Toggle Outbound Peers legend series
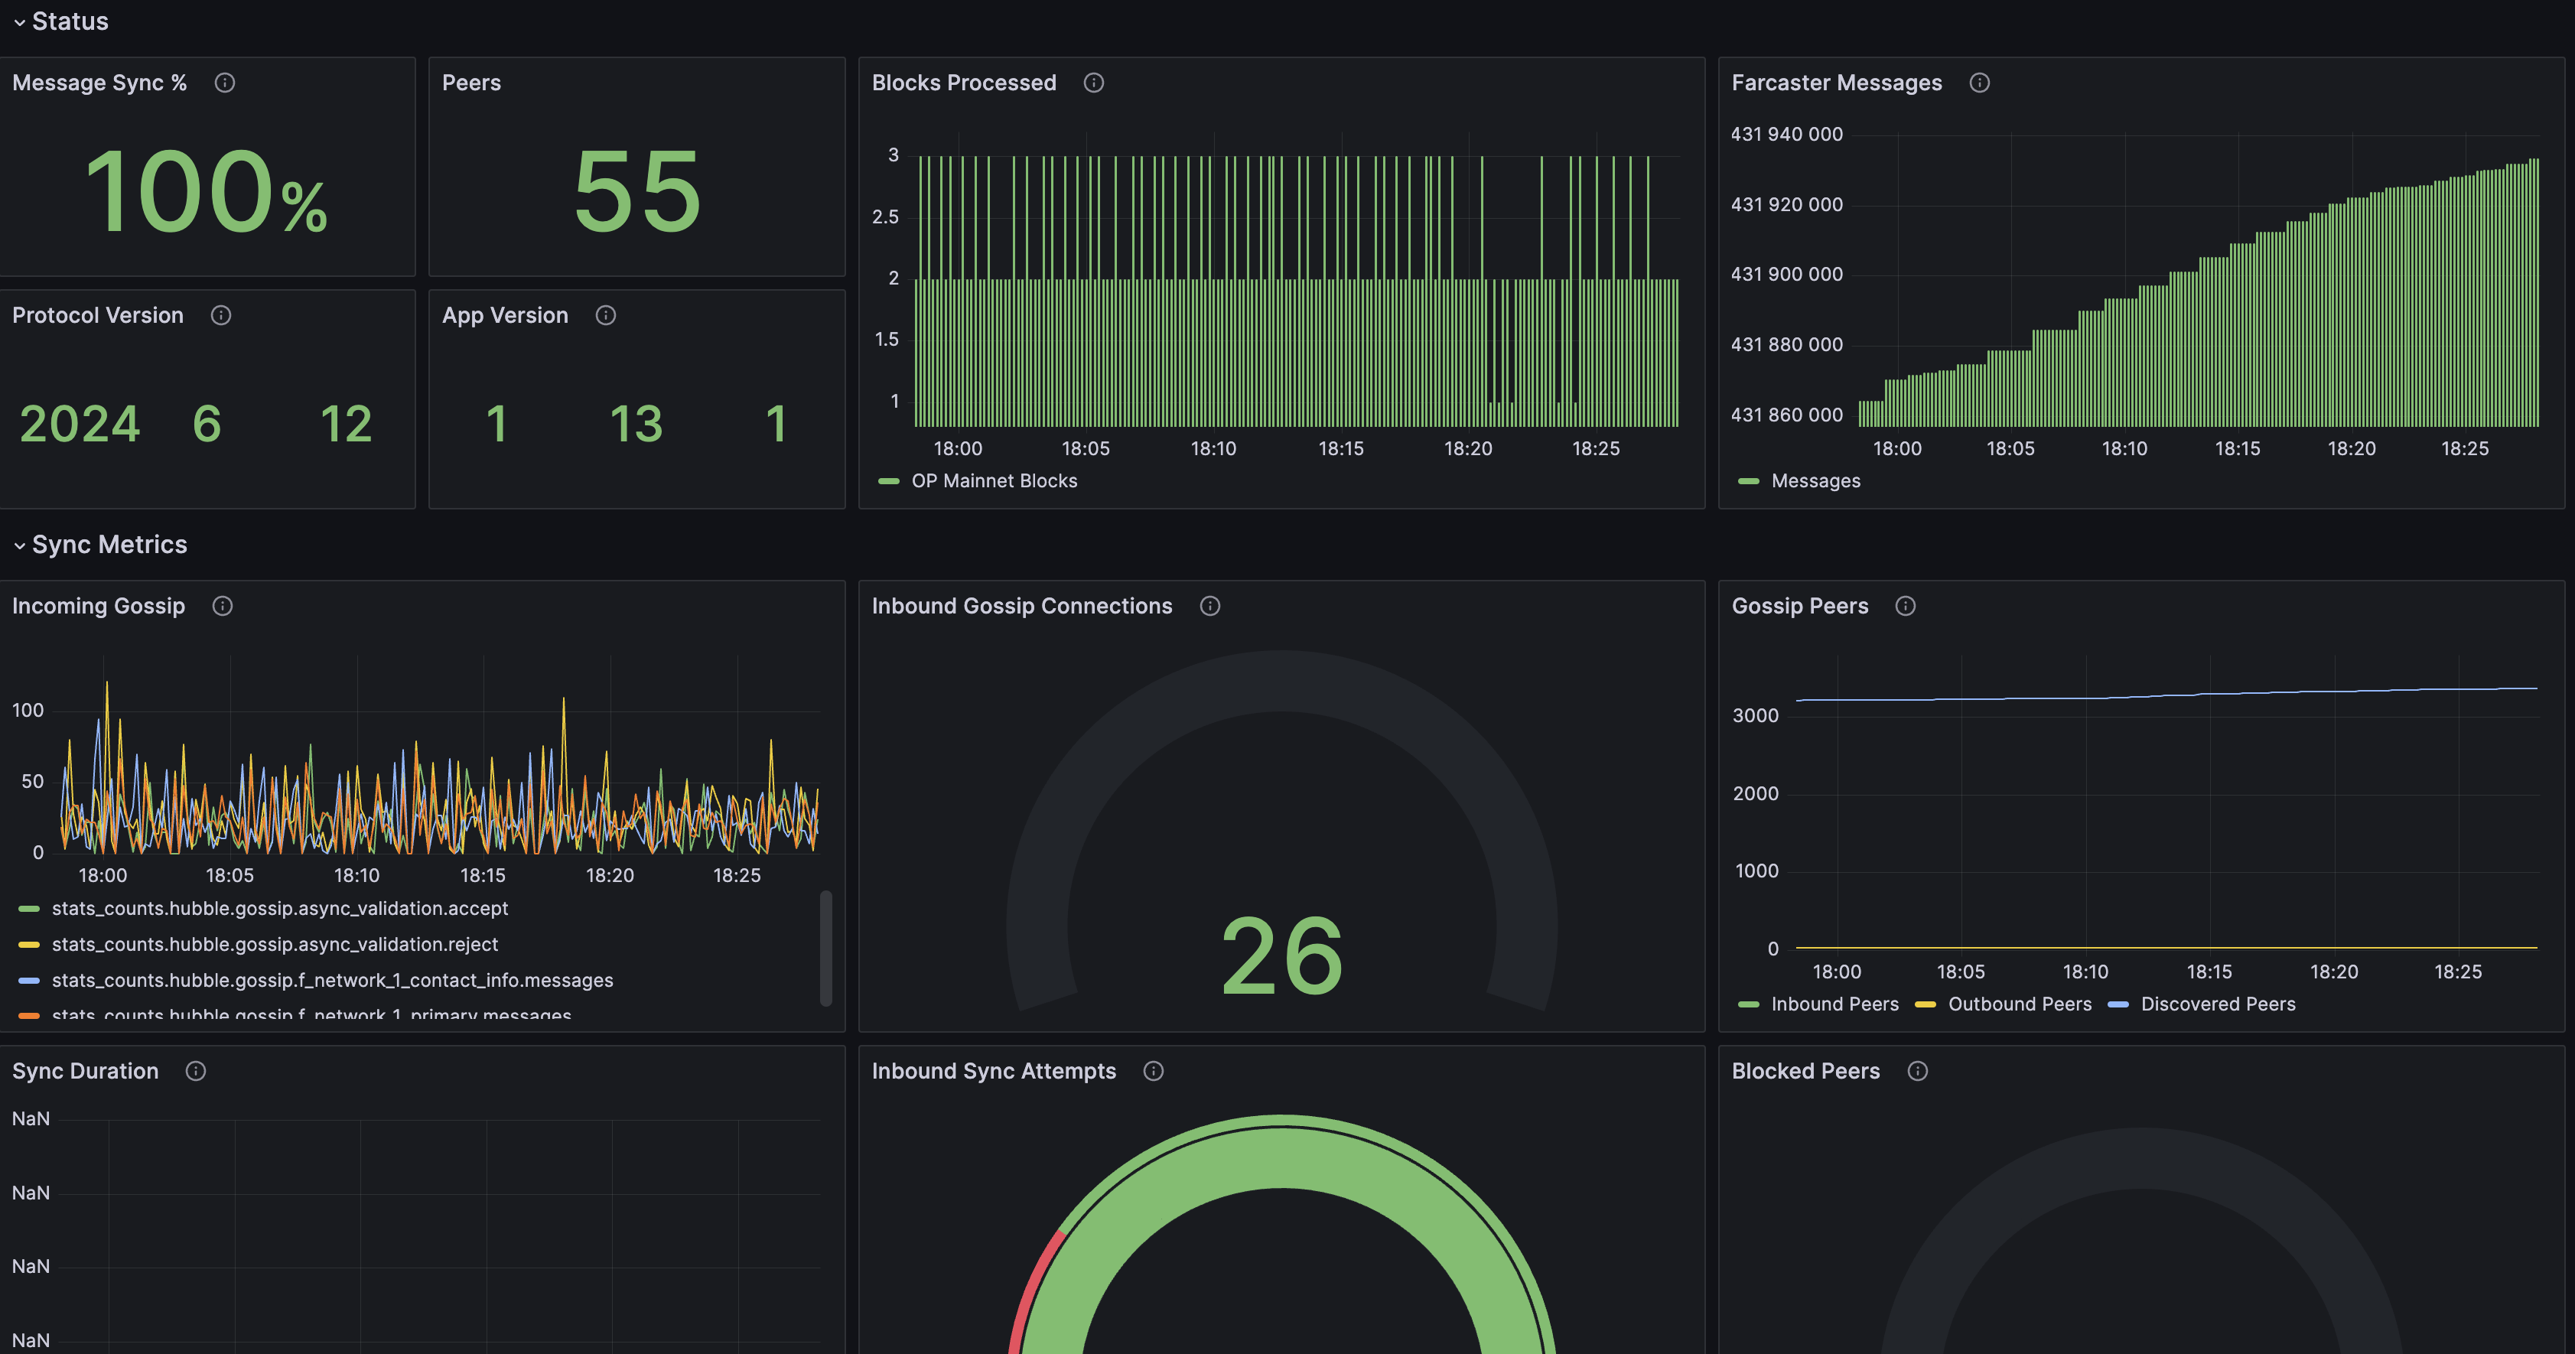 (2019, 1004)
